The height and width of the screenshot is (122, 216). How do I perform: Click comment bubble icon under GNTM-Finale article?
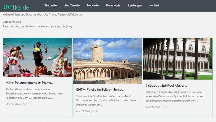tap(94, 111)
